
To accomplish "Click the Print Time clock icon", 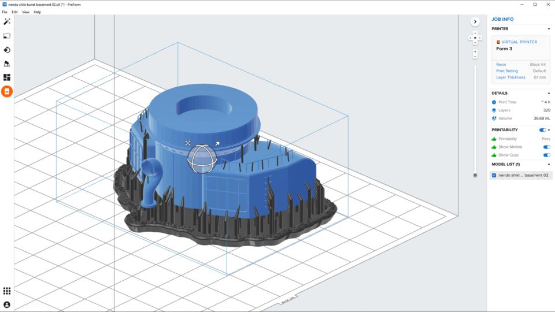I will (x=494, y=102).
